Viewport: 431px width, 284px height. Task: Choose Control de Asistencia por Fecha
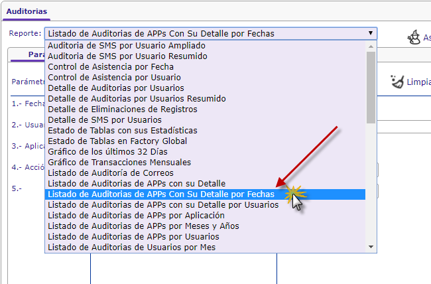205,67
